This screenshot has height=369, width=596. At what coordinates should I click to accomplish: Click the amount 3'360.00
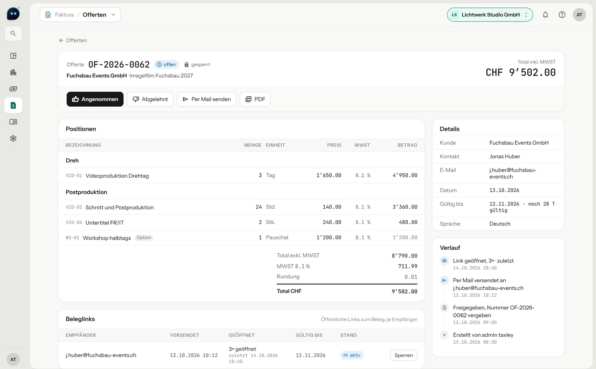405,207
